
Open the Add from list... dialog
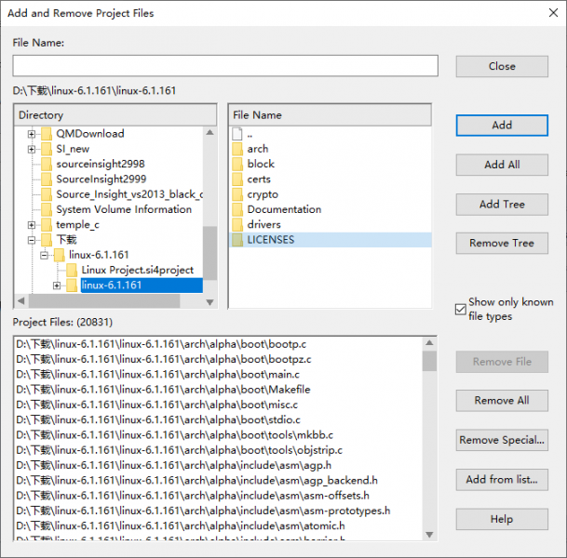(502, 480)
